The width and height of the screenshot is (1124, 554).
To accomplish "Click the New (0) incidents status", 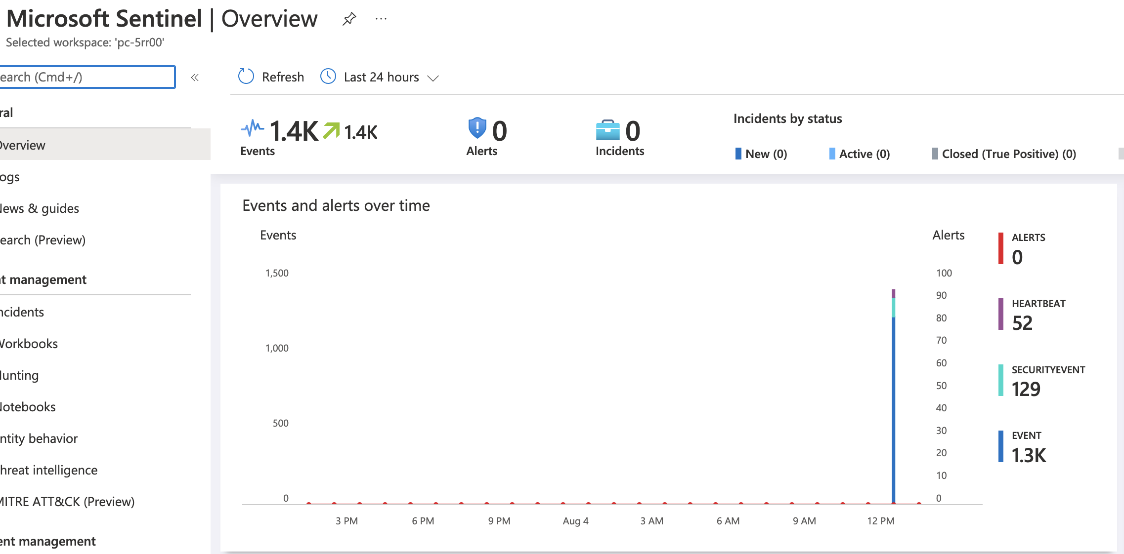I will [765, 154].
